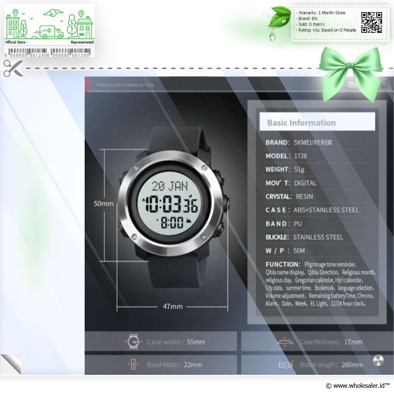Select the W/P: 50M row
The image size is (394, 394).
click(x=285, y=251)
